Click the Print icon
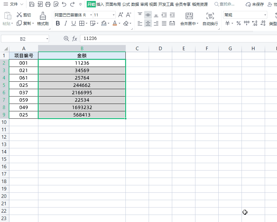This screenshot has height=222, width=277. coord(48,4)
